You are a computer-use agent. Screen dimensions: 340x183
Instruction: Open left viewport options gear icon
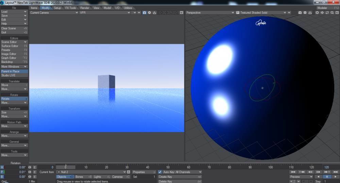(x=149, y=13)
